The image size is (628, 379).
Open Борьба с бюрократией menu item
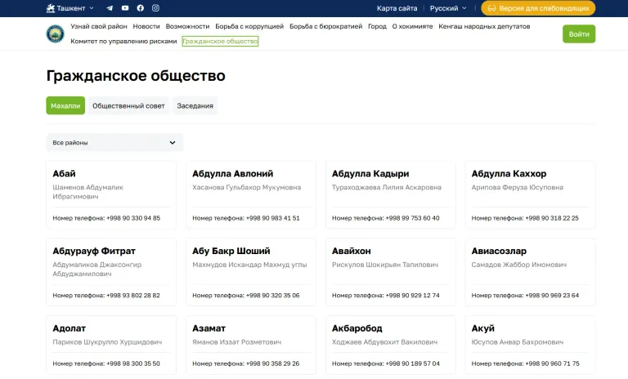[x=325, y=26]
